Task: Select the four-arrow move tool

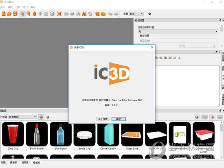Action: (40, 14)
